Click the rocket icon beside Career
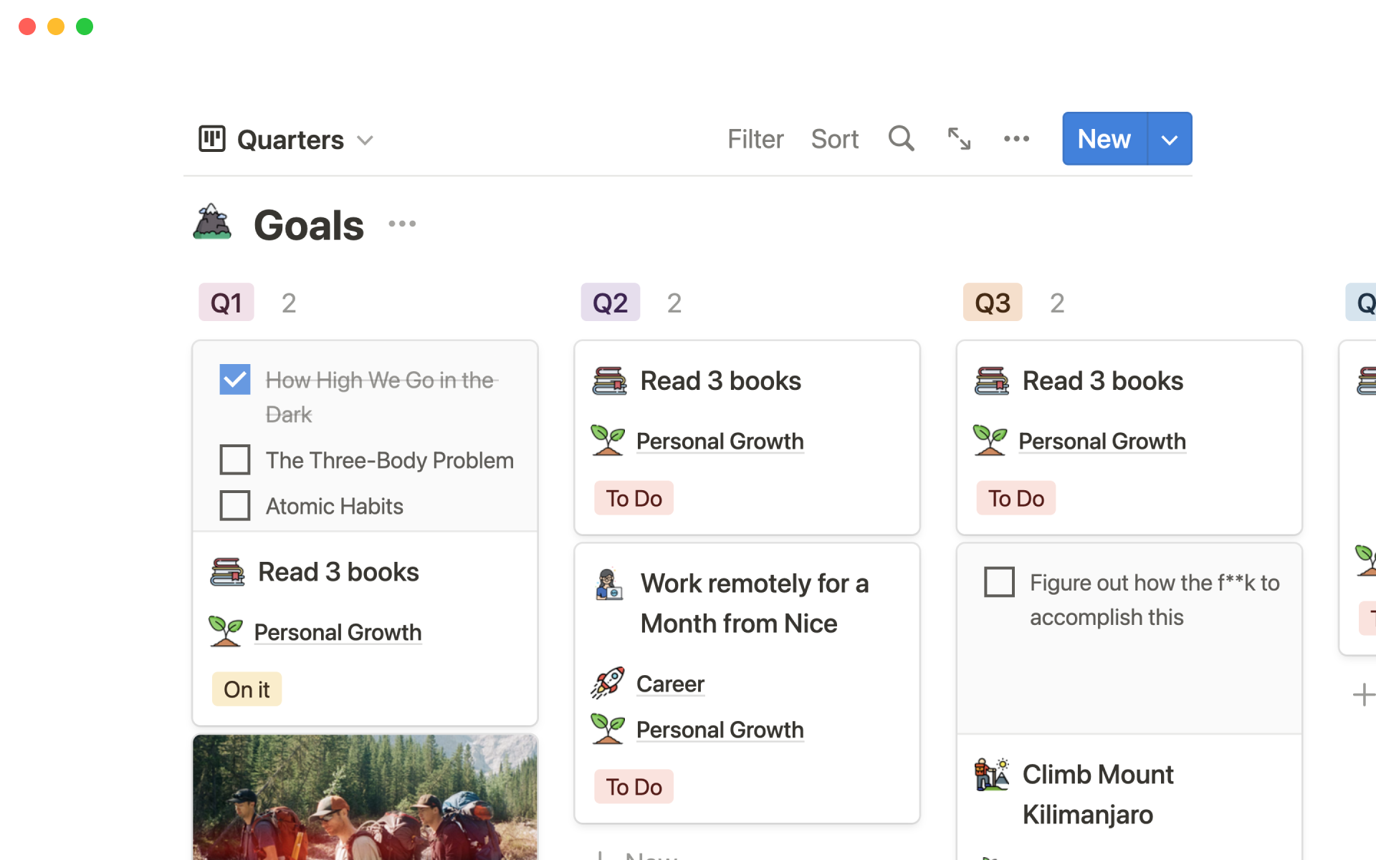 (608, 683)
